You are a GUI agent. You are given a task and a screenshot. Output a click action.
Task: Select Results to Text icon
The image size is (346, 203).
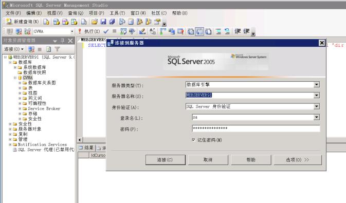click(x=191, y=31)
